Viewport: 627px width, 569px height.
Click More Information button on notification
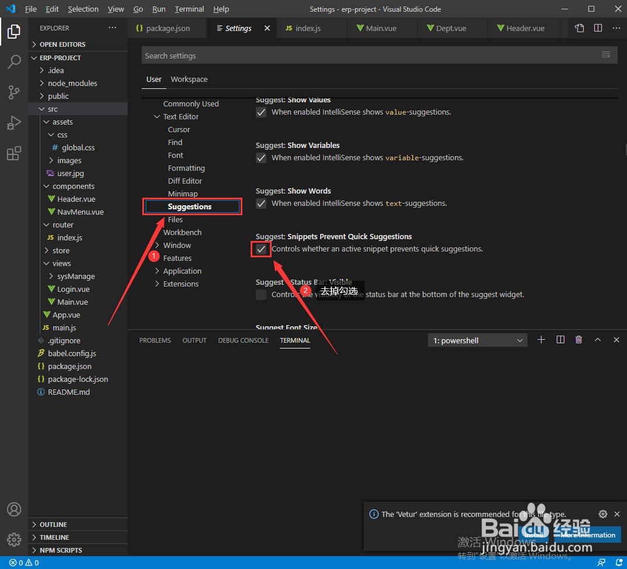click(x=587, y=535)
